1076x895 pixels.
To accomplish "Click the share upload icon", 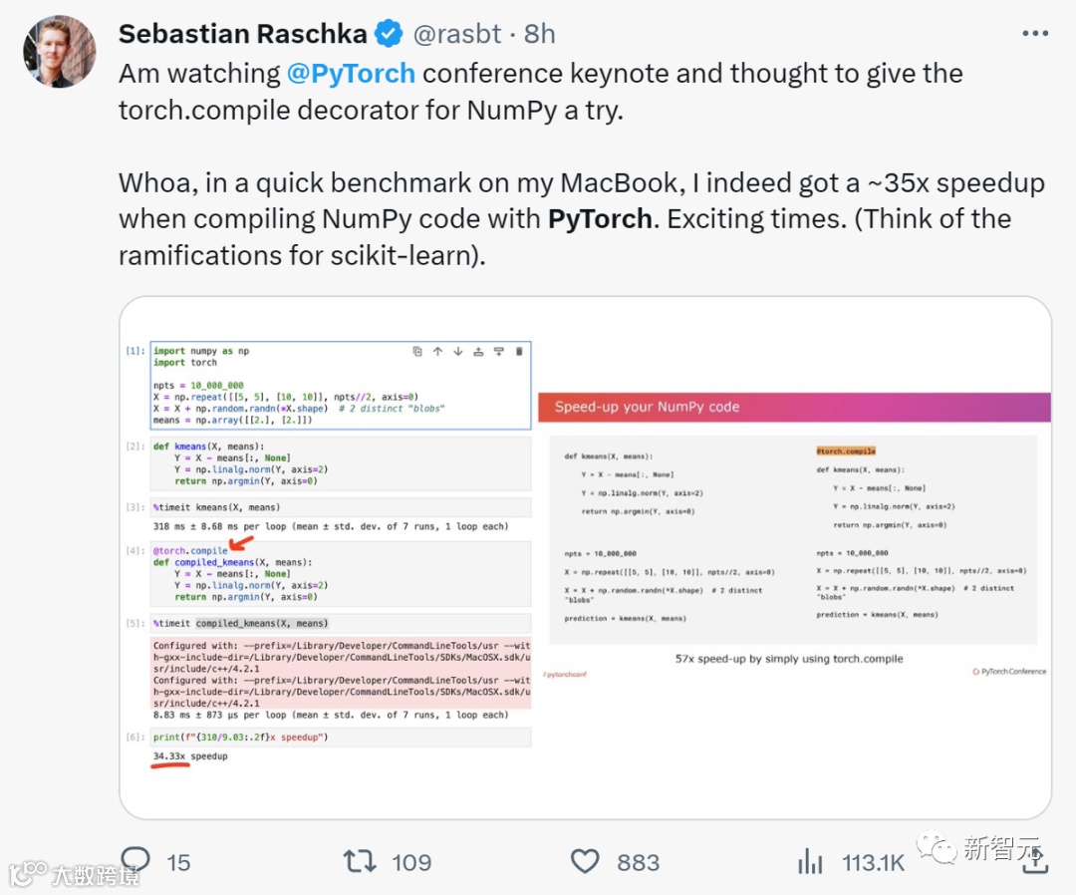I will pyautogui.click(x=1035, y=861).
